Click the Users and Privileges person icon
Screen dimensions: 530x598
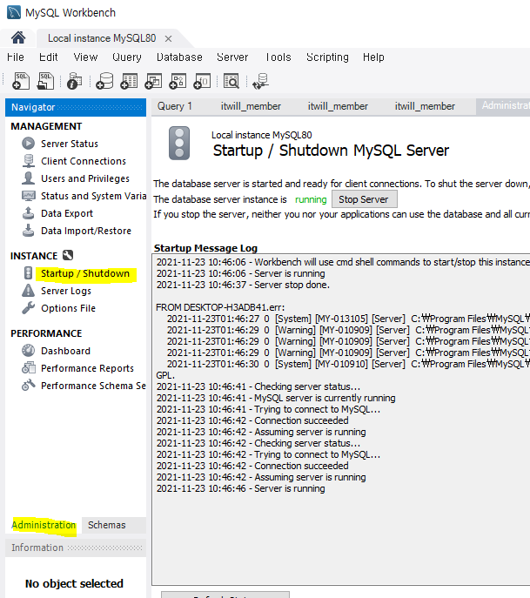[x=28, y=178]
